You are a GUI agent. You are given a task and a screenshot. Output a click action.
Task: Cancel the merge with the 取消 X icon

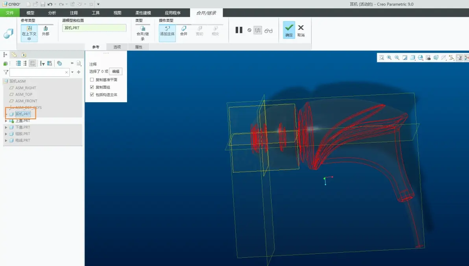tap(301, 30)
